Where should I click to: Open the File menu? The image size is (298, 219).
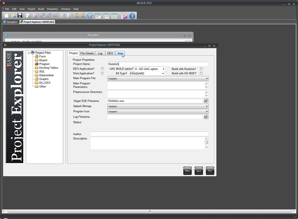coord(7,9)
